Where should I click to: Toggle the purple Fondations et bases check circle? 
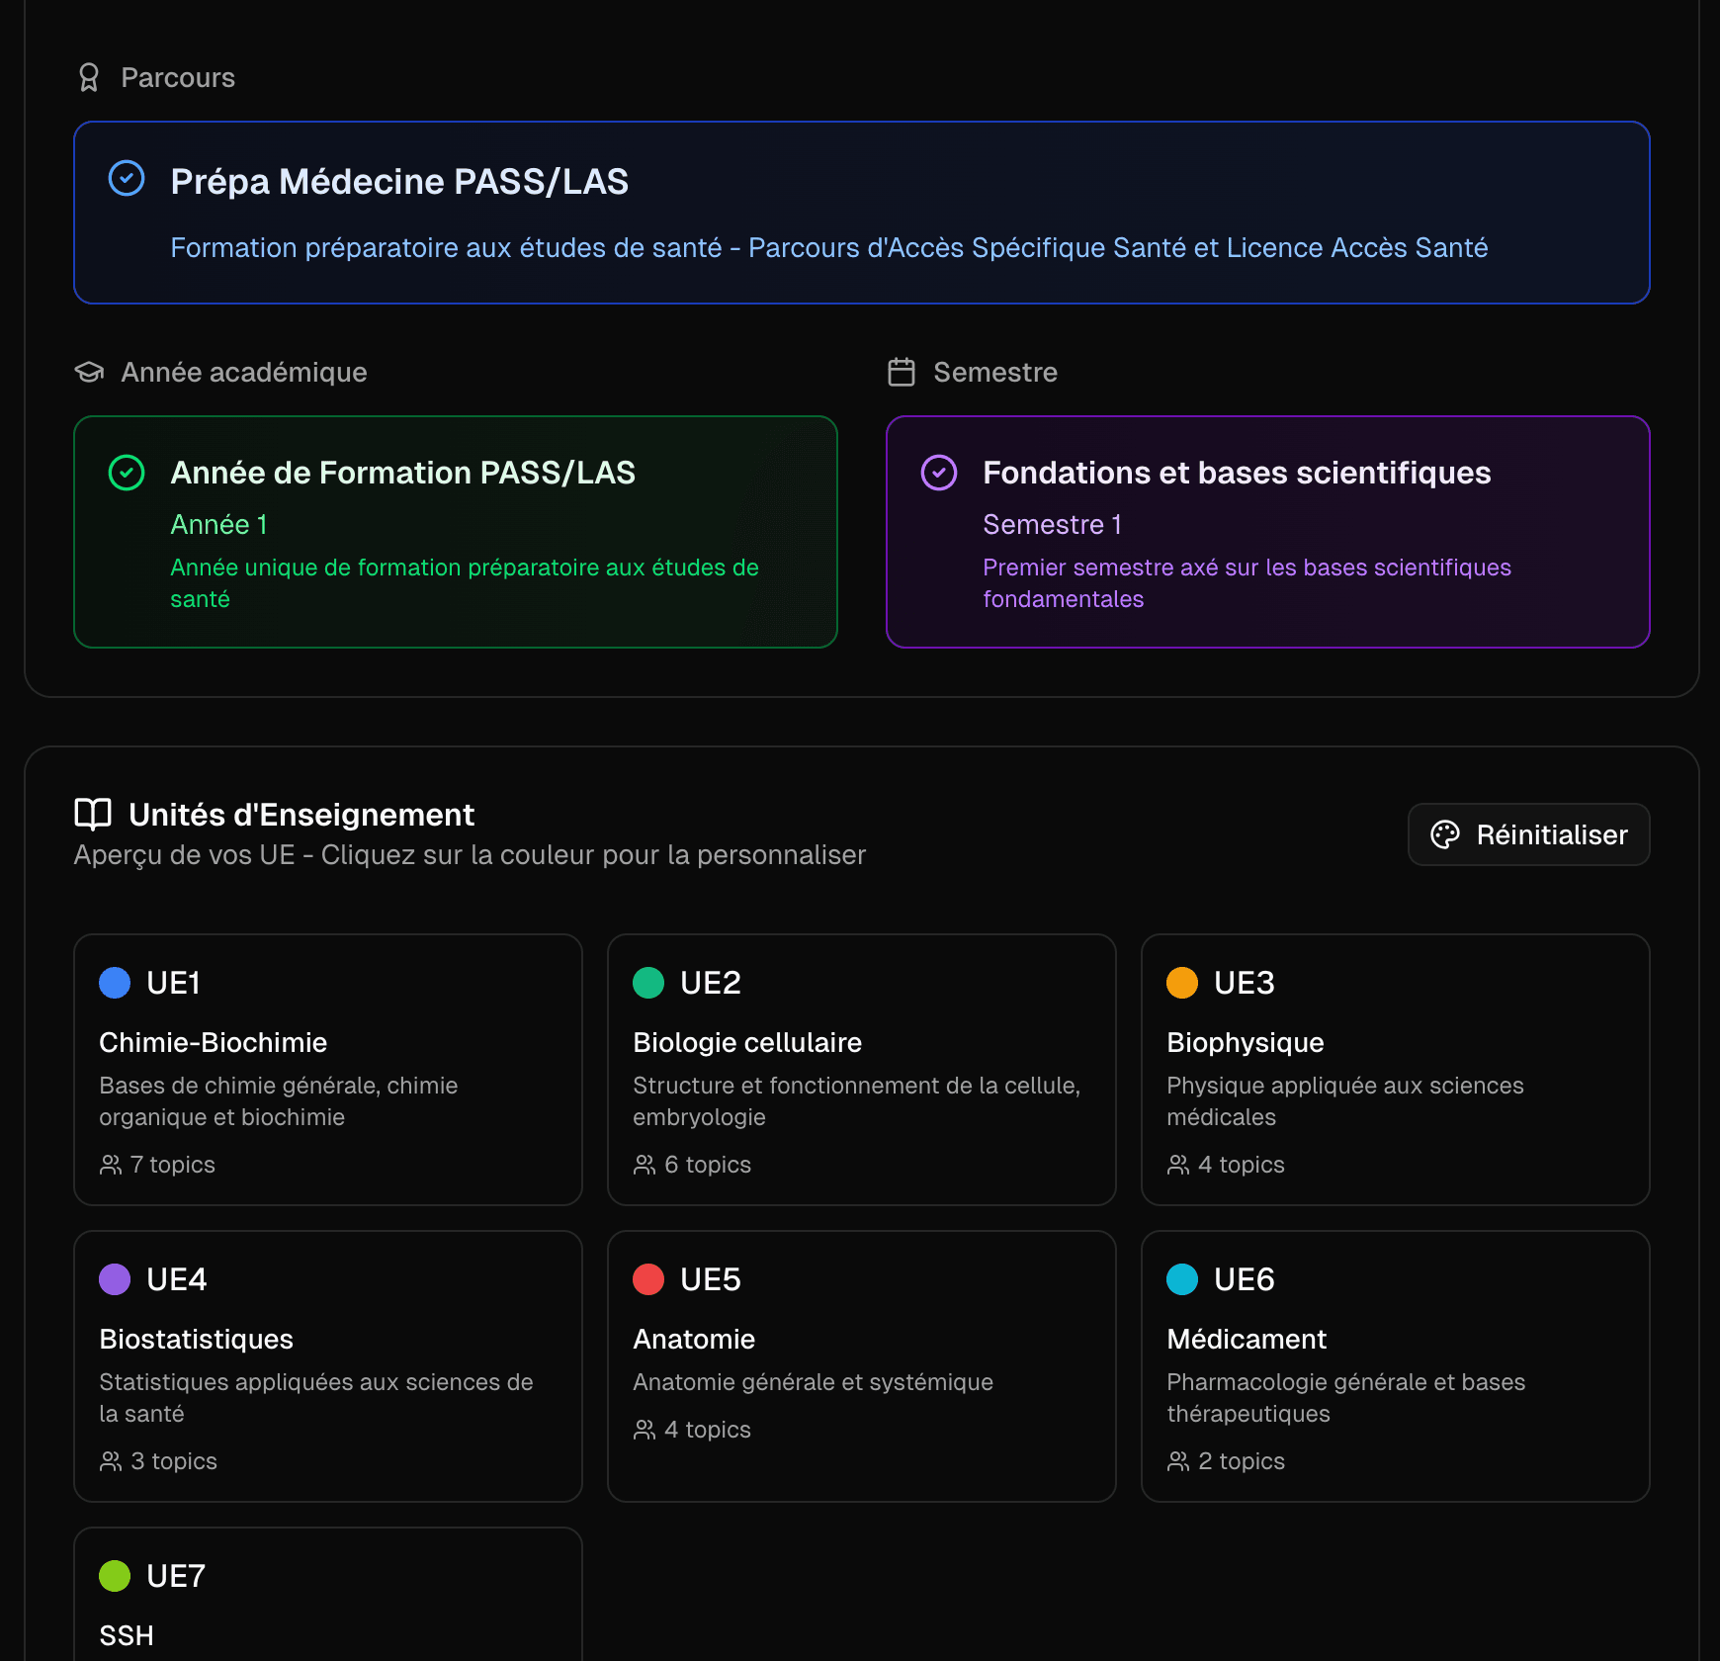pos(938,473)
